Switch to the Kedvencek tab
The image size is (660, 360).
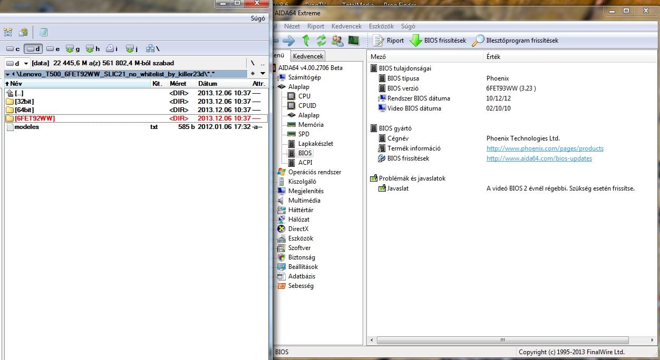click(307, 56)
